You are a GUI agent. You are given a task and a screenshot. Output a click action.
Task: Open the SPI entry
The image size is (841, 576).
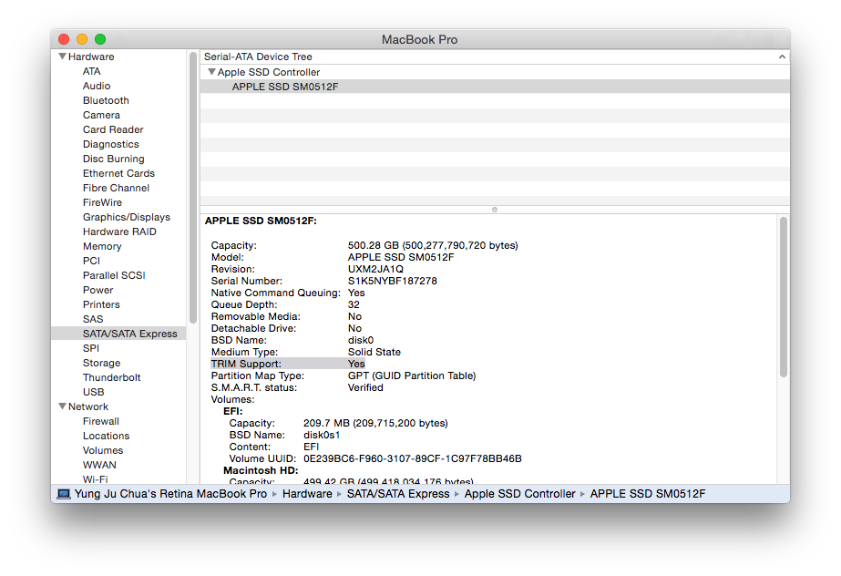click(91, 348)
